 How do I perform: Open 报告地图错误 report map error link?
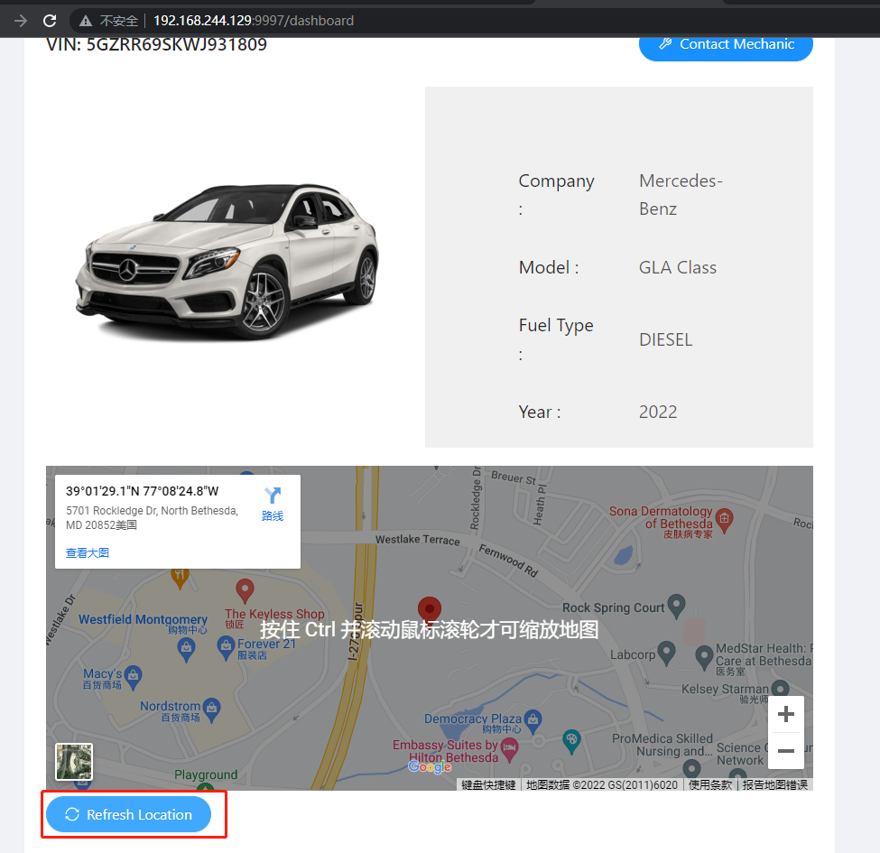coord(775,784)
